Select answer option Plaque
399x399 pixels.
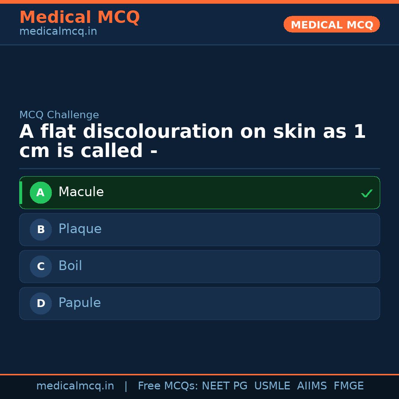click(x=199, y=229)
